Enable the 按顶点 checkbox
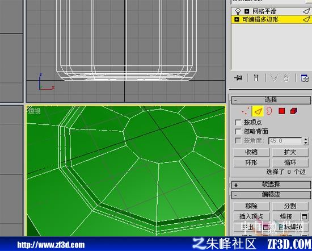 238,122
